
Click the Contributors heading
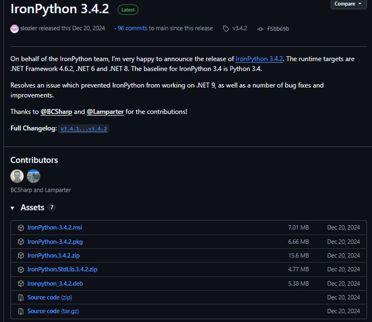[34, 160]
